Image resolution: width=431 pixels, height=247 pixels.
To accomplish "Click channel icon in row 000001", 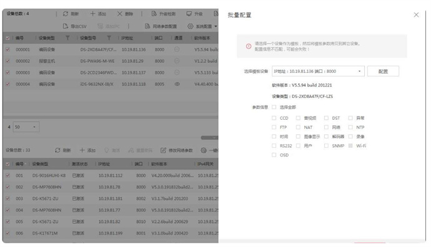I will (177, 49).
